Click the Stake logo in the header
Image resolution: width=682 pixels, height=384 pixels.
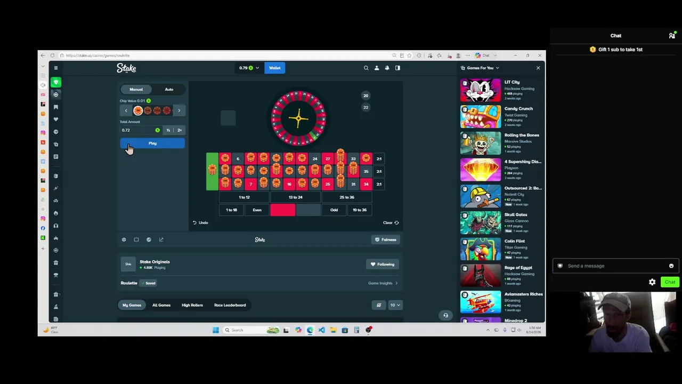click(x=126, y=68)
